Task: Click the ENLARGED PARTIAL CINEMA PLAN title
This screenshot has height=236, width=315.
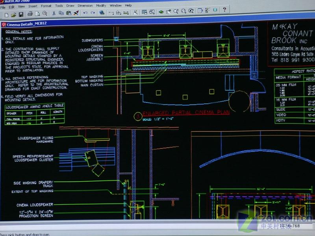Action: click(x=186, y=112)
